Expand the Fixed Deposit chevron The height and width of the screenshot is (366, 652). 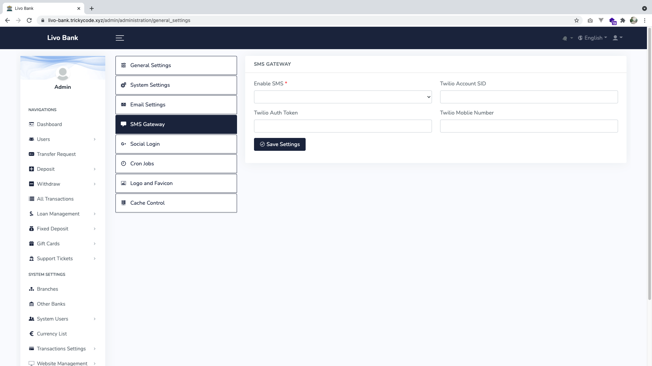[95, 229]
